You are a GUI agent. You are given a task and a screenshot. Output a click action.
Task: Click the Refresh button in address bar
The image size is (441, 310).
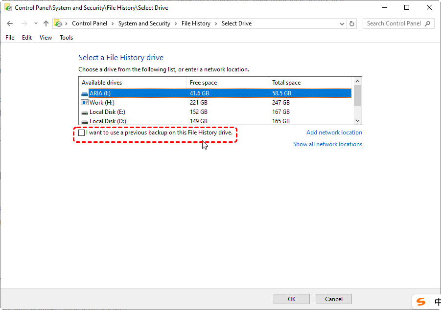352,23
